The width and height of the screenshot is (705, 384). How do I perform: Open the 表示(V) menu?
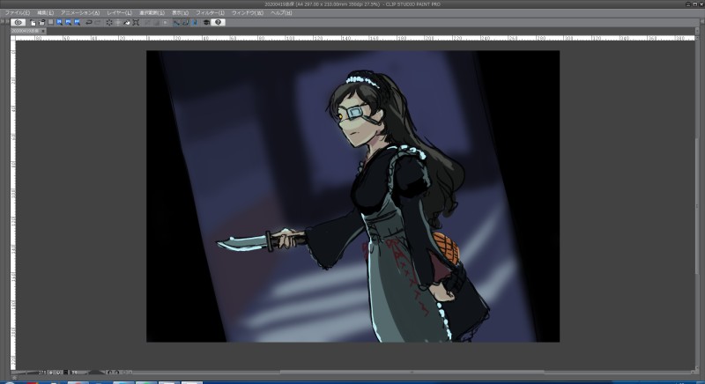pos(181,13)
